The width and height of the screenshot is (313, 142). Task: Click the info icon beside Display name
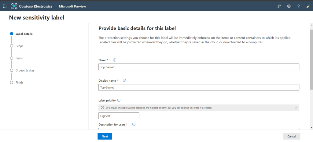pyautogui.click(x=124, y=80)
